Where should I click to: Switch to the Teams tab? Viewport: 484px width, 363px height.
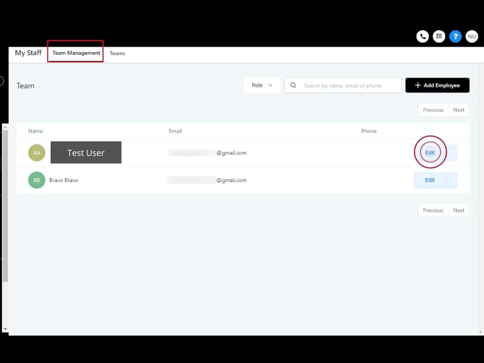(117, 53)
